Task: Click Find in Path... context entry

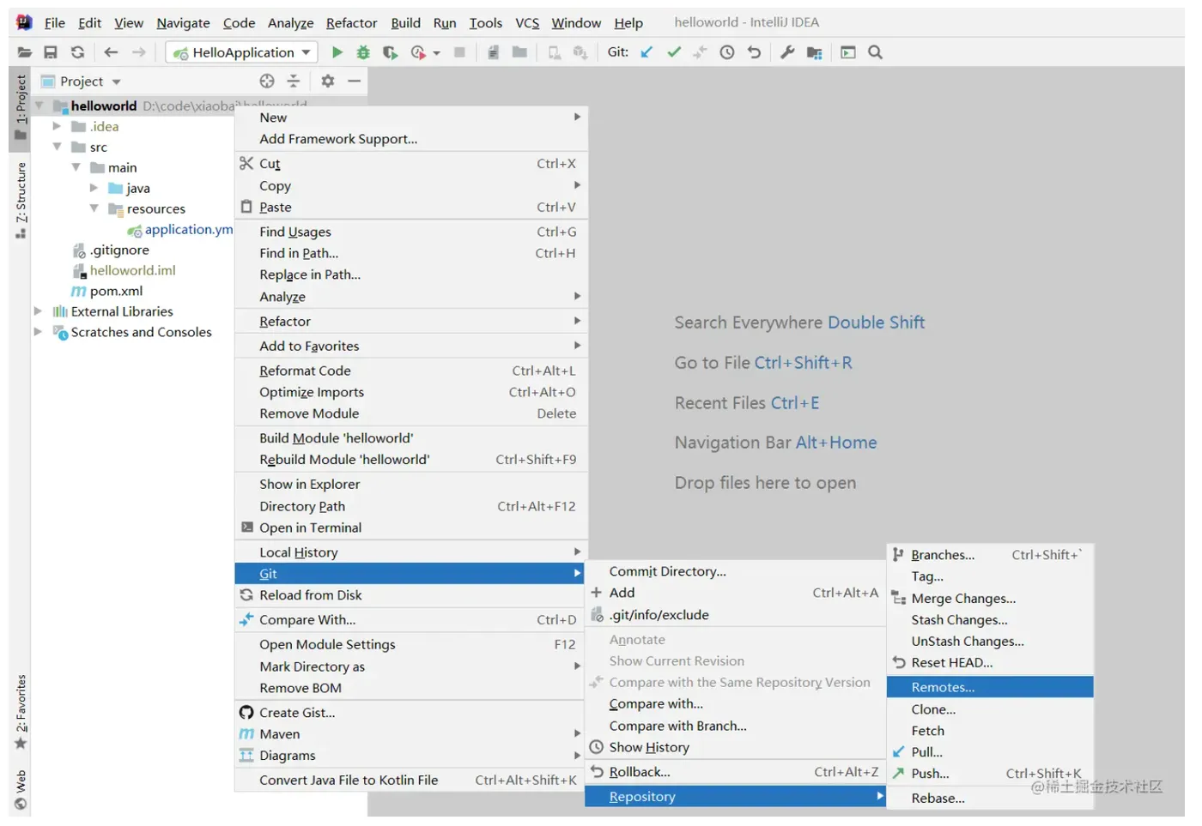Action: (x=410, y=253)
